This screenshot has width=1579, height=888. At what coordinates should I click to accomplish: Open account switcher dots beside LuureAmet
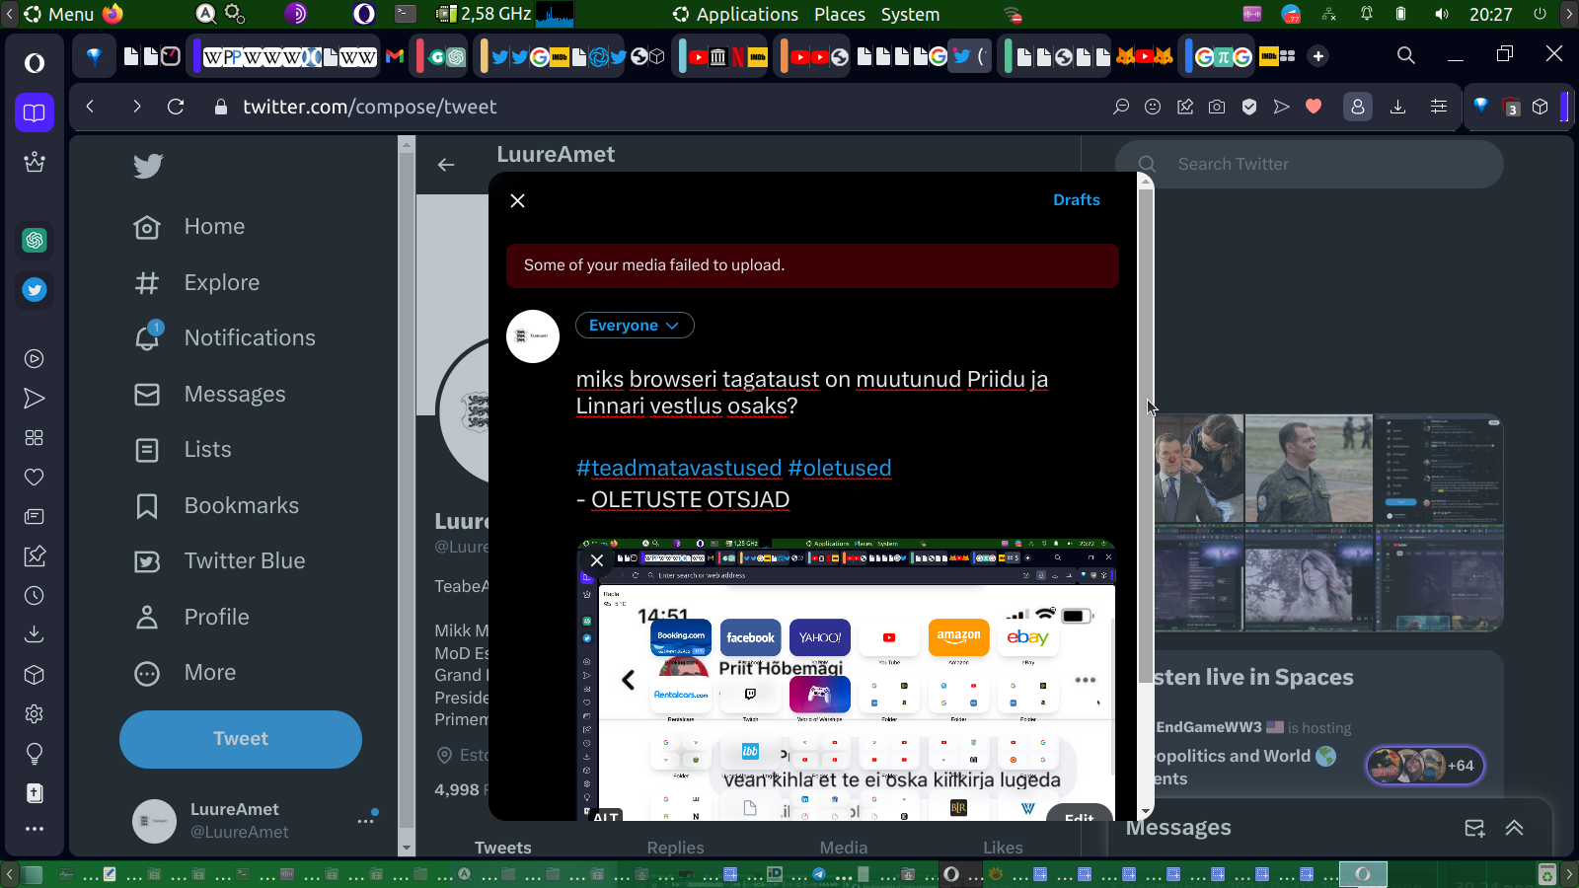366,820
